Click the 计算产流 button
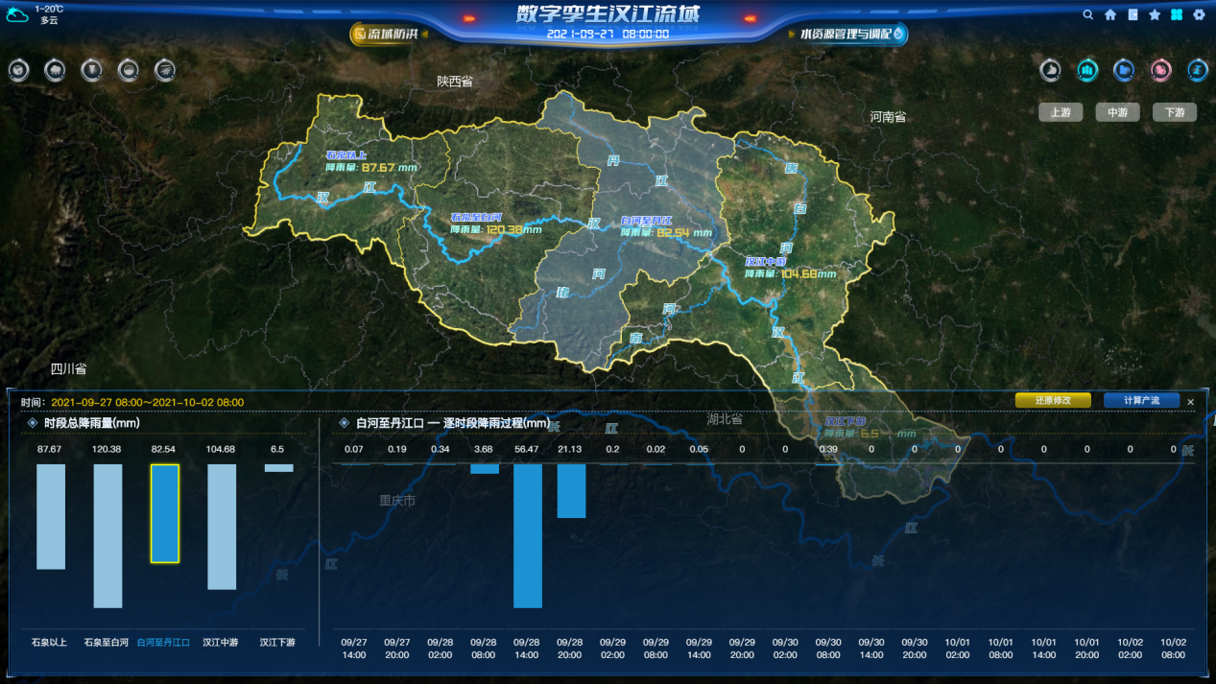Screen dimensions: 1216x684 coord(1141,400)
